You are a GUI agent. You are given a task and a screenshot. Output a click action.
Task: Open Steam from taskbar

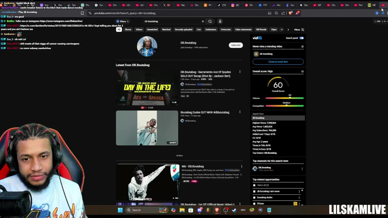[x=234, y=210]
